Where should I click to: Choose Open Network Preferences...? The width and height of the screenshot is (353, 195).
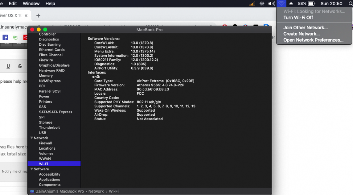coord(314,40)
